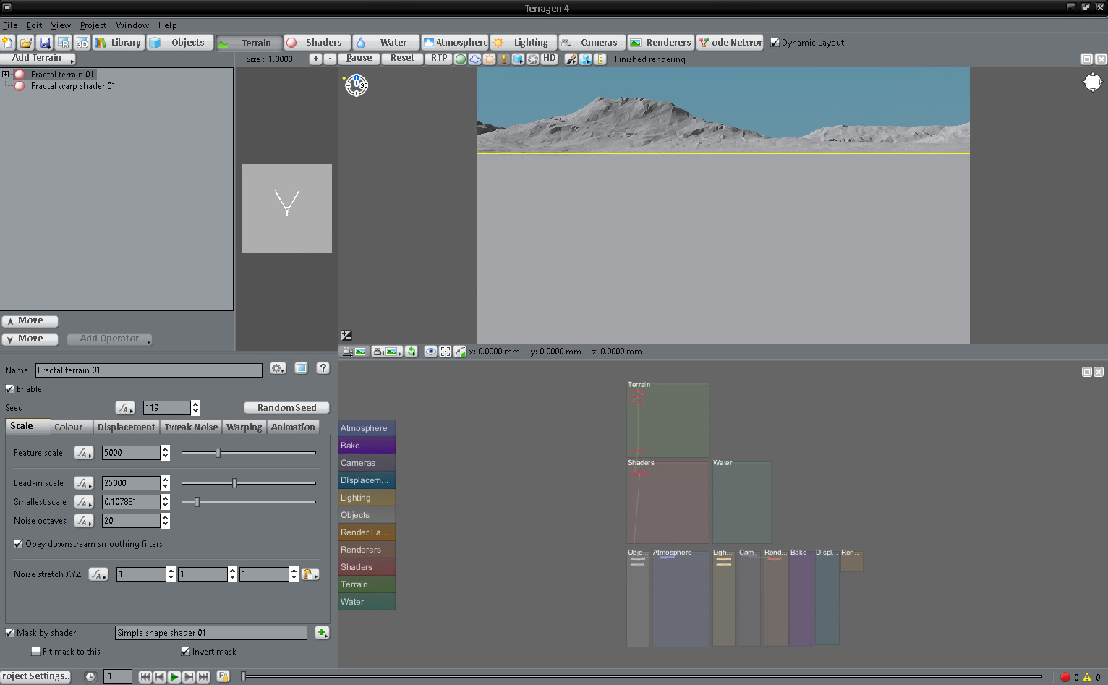Viewport: 1108px width, 685px height.
Task: Toggle the Enable checkbox
Action: (10, 389)
